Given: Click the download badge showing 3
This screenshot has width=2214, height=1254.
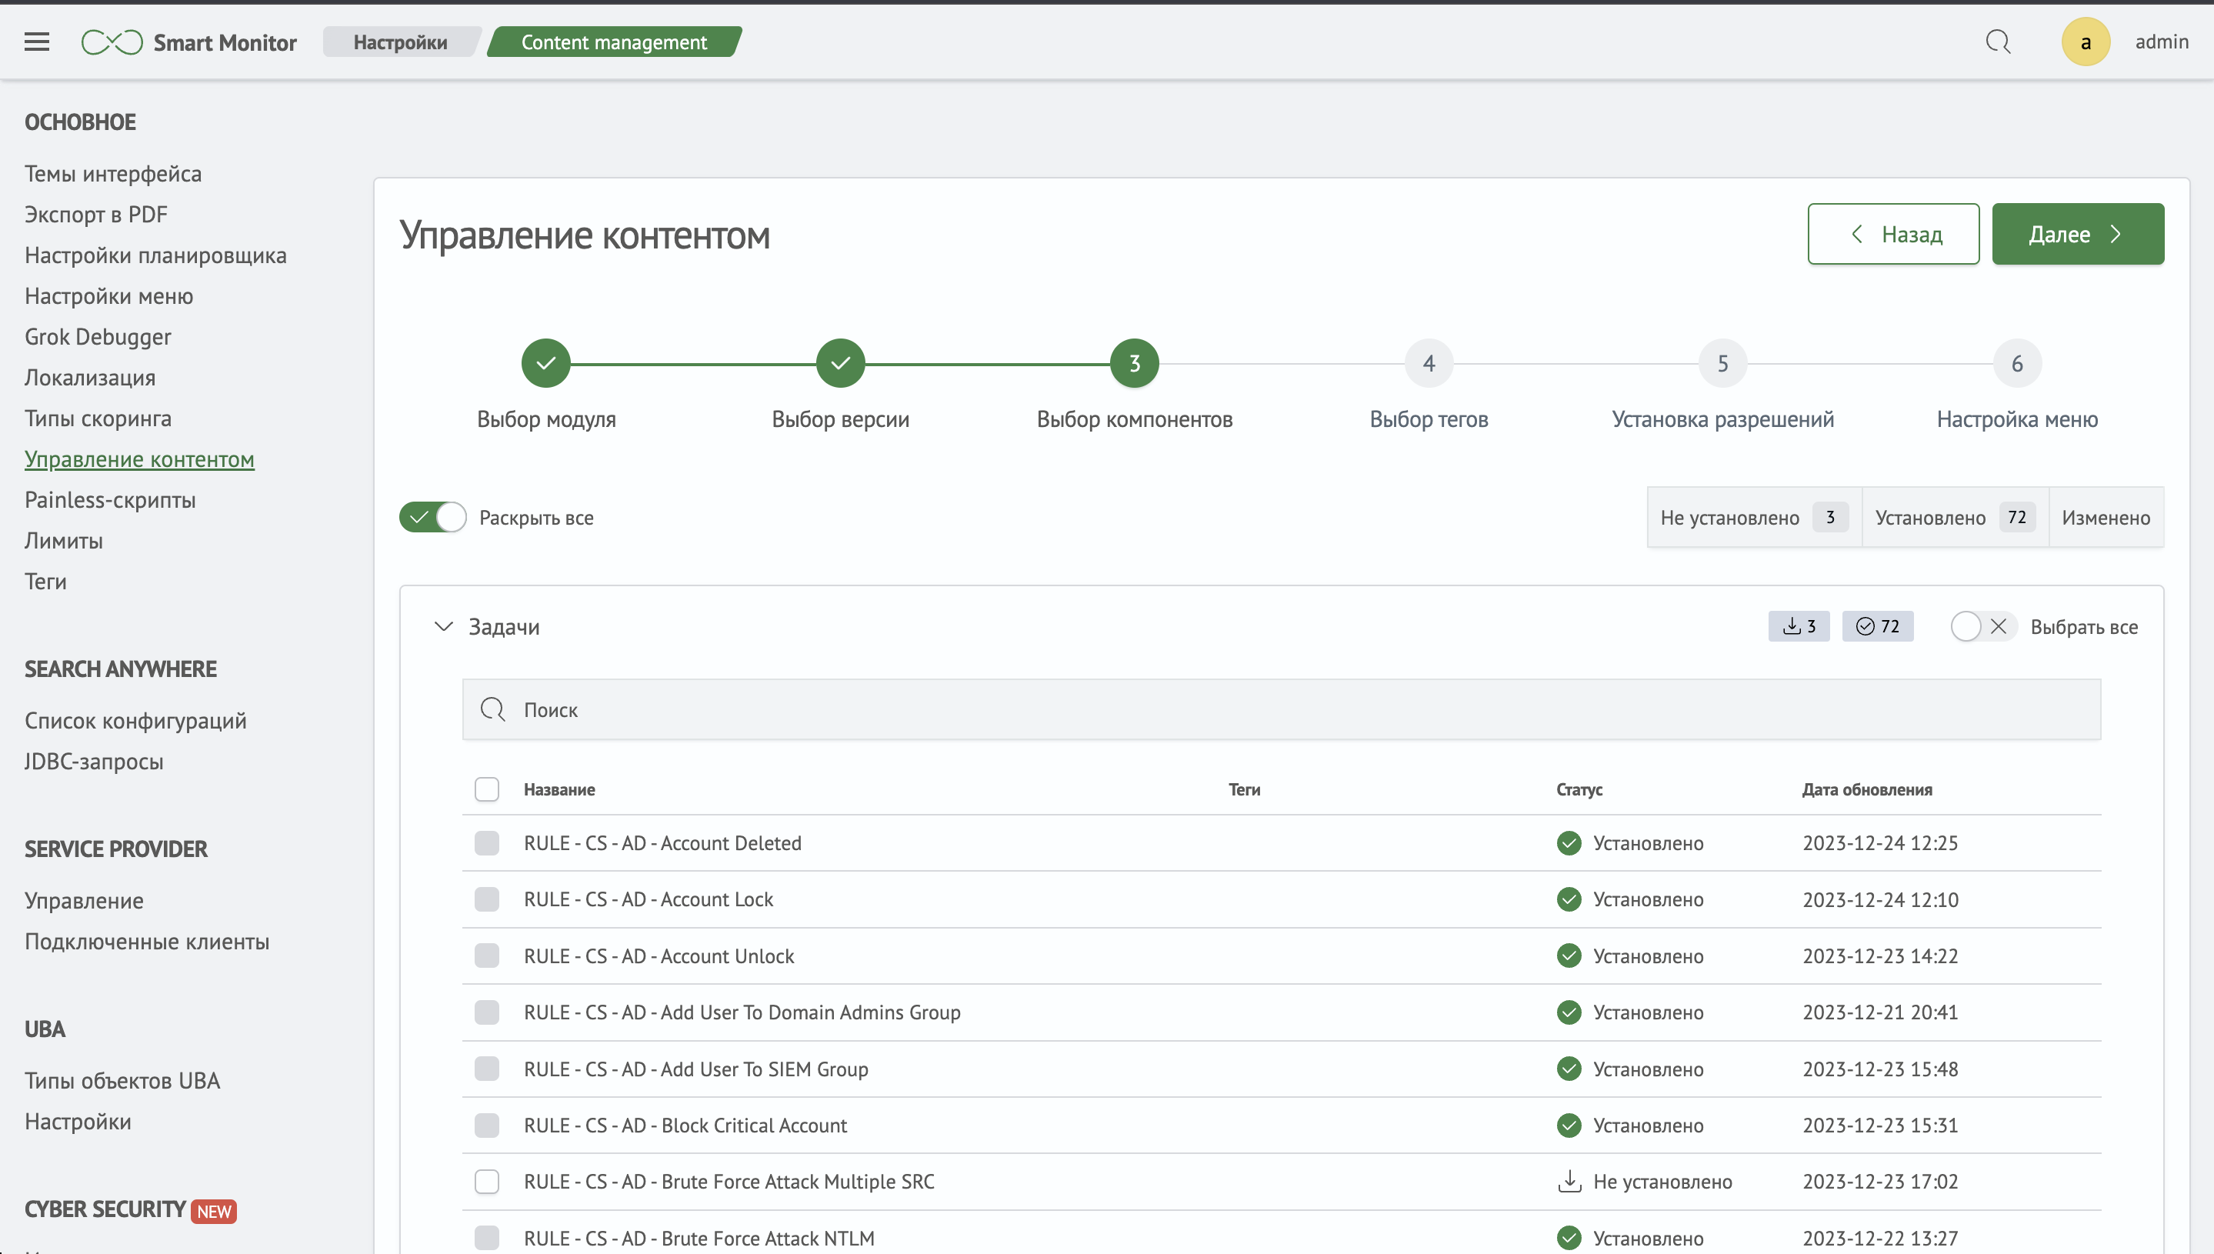Looking at the screenshot, I should pos(1799,626).
